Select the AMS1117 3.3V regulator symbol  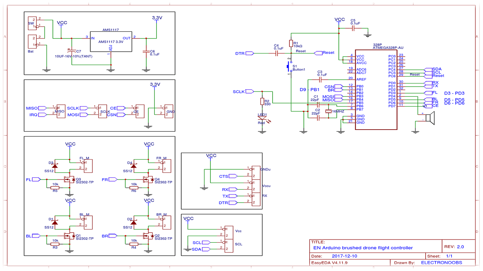point(111,42)
